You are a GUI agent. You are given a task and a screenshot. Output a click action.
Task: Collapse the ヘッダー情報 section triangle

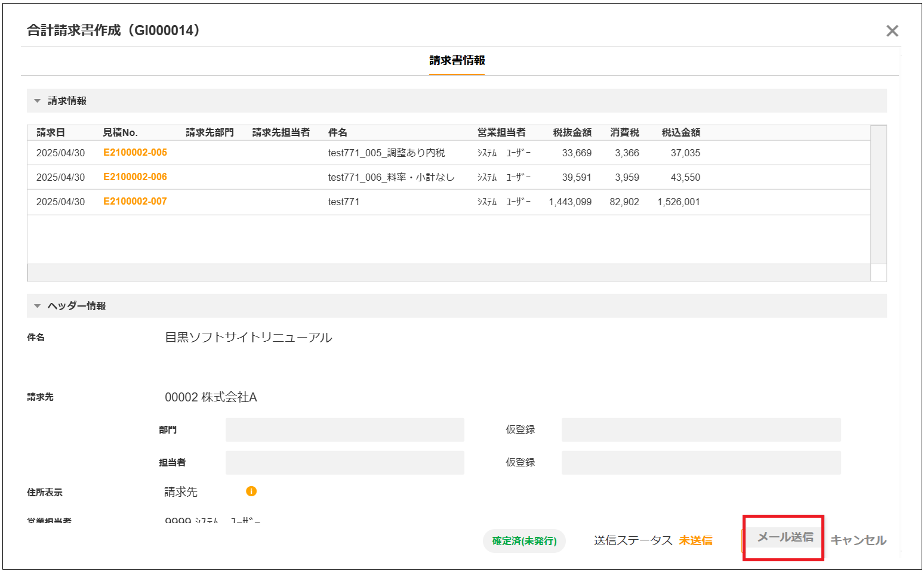click(x=37, y=306)
